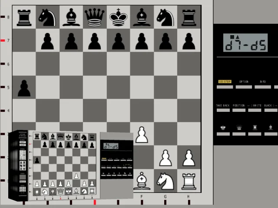
Task: Click the empty d5 square
Action: click(95, 87)
